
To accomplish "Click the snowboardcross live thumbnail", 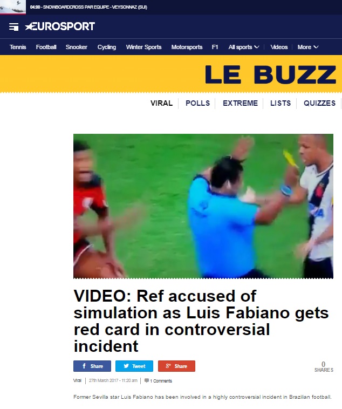I will pyautogui.click(x=13, y=7).
